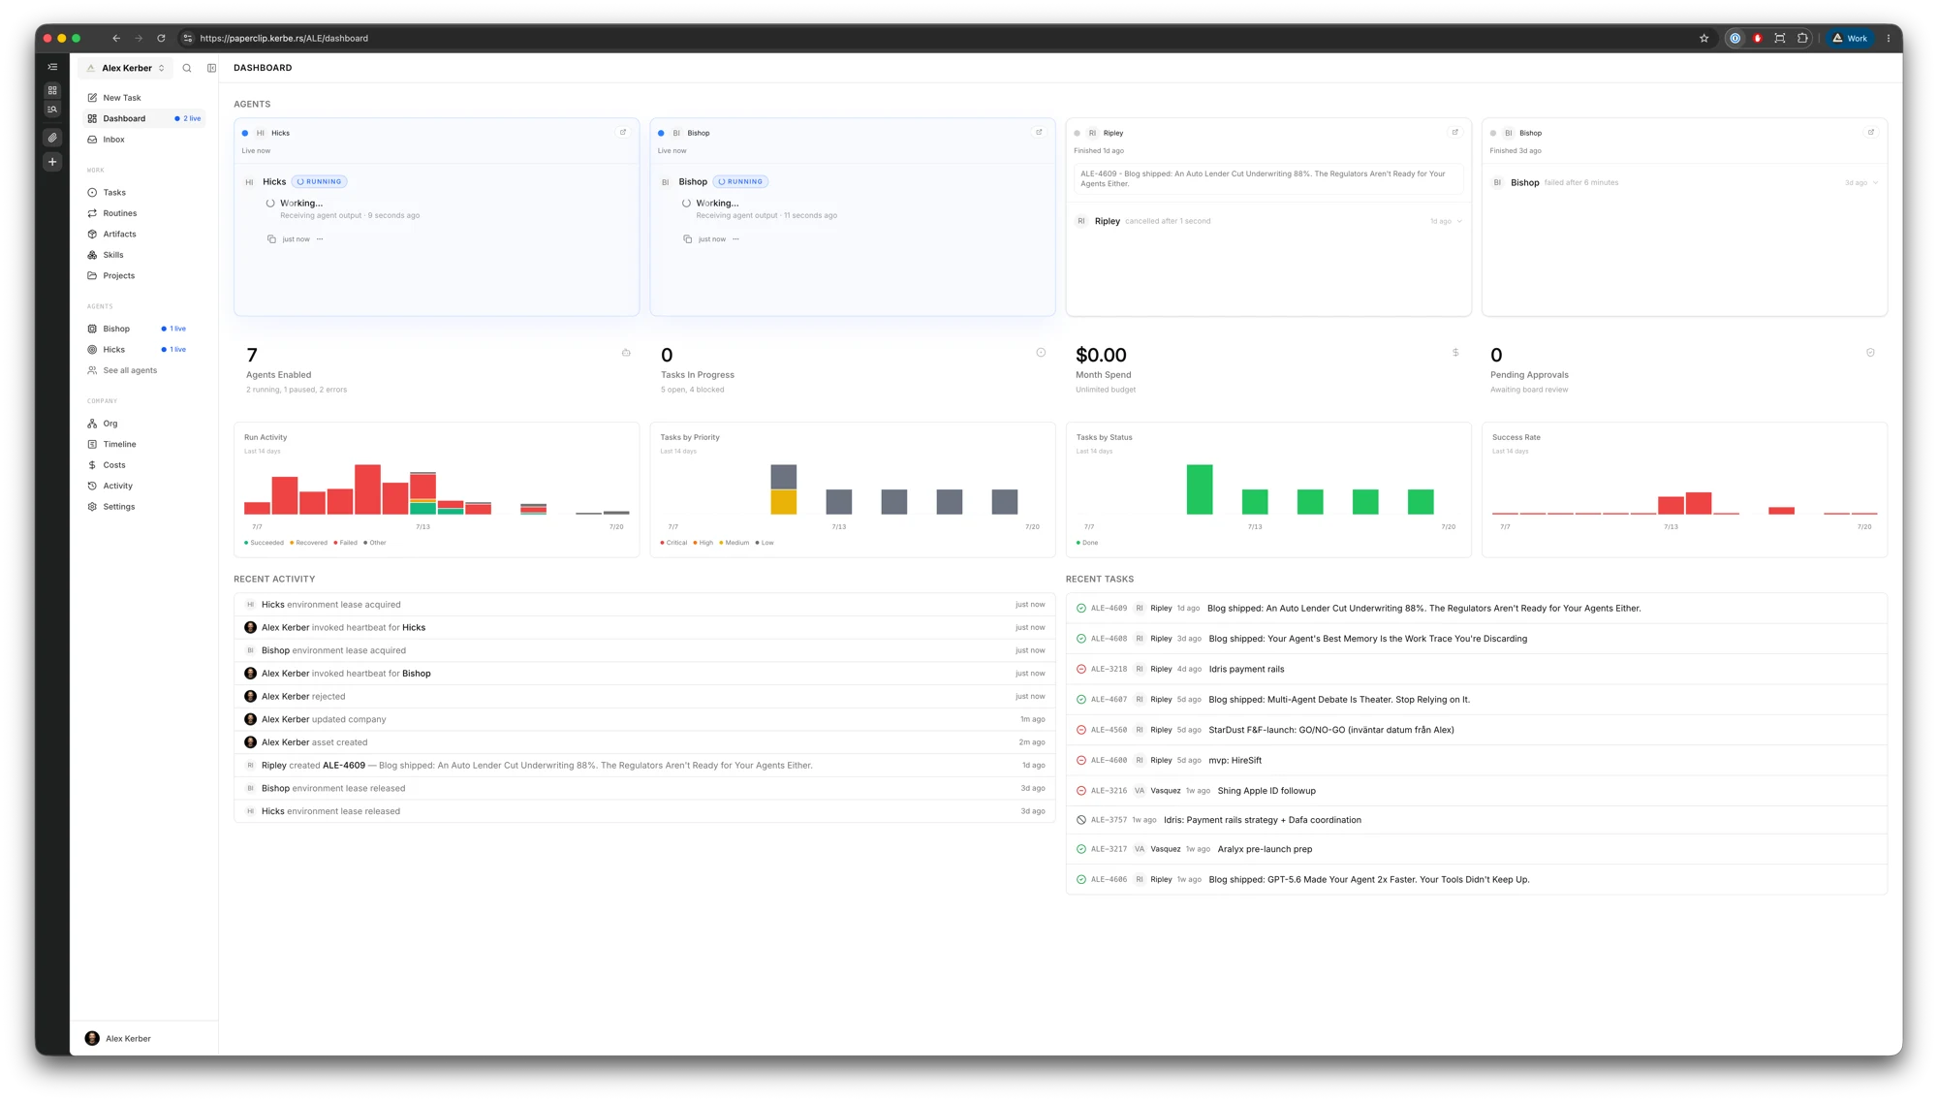Viewport: 1938px width, 1102px height.
Task: Open ALE-4600 mvp: HireSift task
Action: click(x=1477, y=760)
